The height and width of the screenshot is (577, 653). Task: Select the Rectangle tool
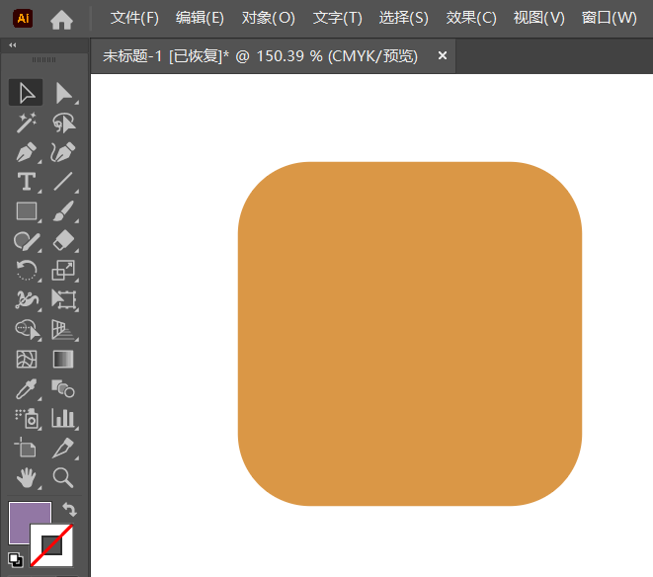(x=26, y=211)
